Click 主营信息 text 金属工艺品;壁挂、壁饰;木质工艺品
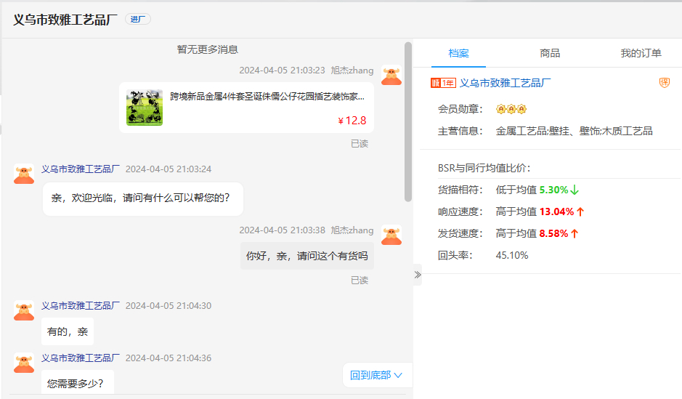The width and height of the screenshot is (682, 399). coord(574,131)
